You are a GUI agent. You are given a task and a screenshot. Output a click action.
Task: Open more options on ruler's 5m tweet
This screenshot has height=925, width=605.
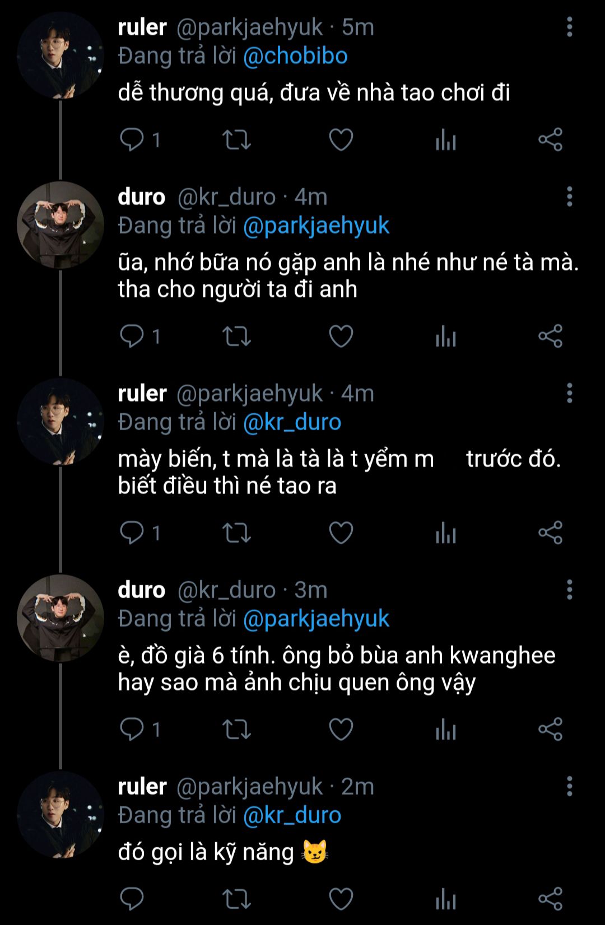569,27
